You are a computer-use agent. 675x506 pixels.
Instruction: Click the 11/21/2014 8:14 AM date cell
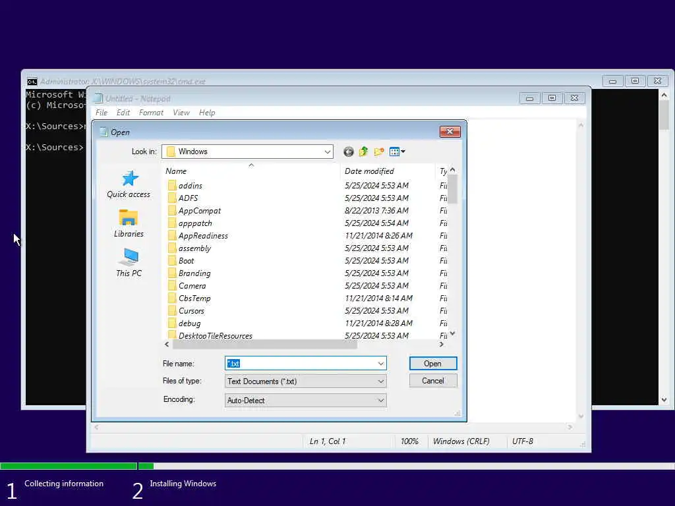point(378,298)
